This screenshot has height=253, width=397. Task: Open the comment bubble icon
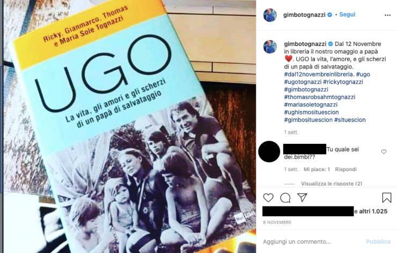(285, 198)
